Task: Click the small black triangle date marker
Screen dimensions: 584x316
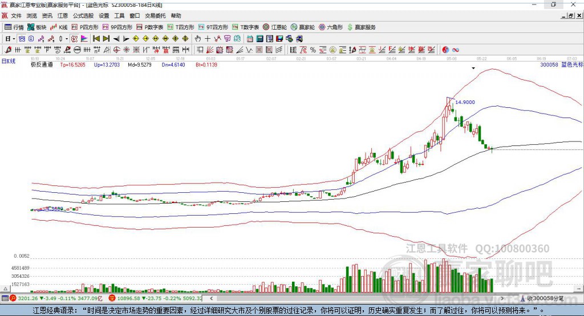Action: 473,68
